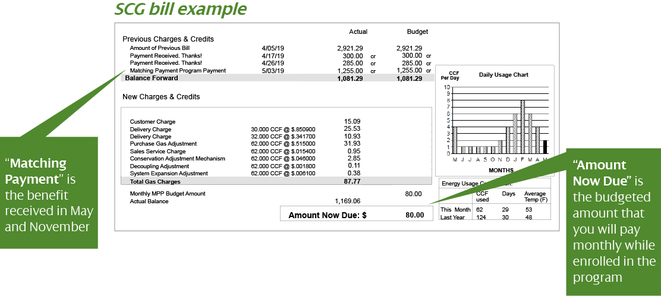The width and height of the screenshot is (661, 296).
Task: Click the Daily Usage Chart title
Action: point(503,75)
